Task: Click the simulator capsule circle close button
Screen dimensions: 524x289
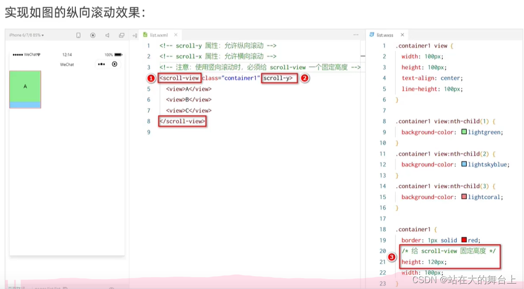Action: point(115,64)
